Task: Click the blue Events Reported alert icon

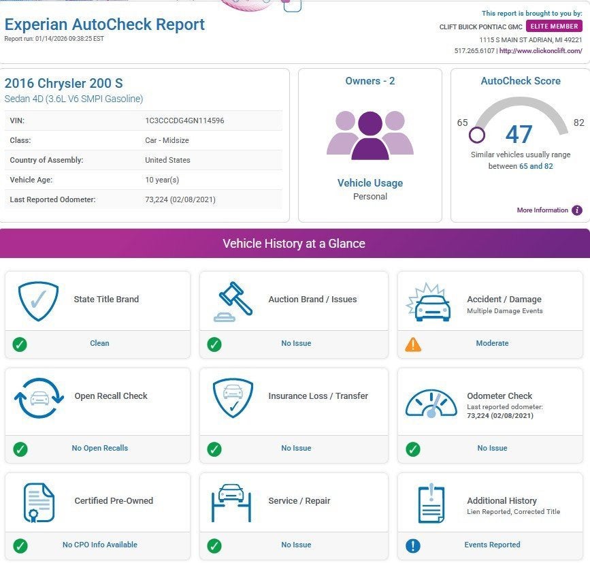Action: pyautogui.click(x=413, y=545)
